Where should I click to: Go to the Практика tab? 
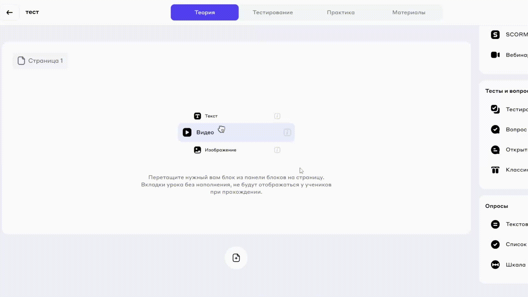[x=340, y=12]
